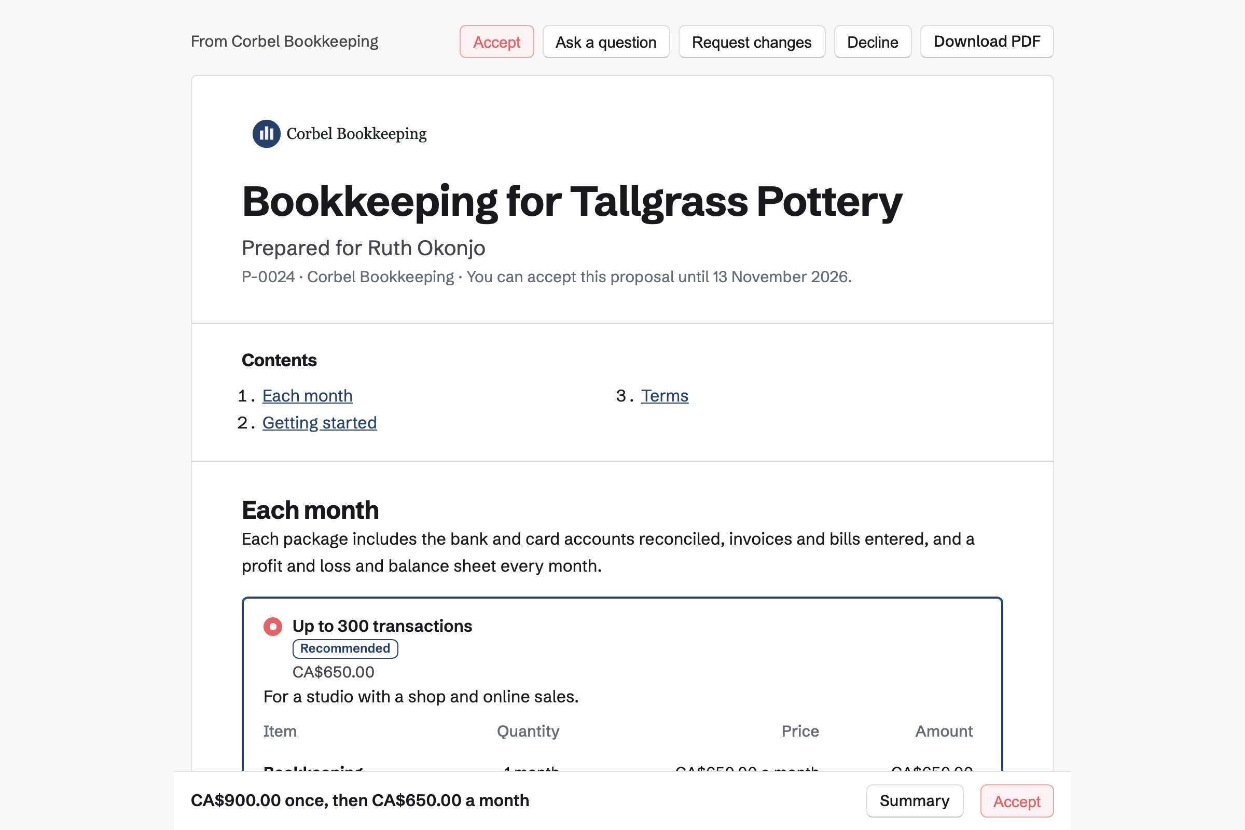Screen dimensions: 1245x830
Task: Click the 'Contents' heading
Action: (x=280, y=361)
